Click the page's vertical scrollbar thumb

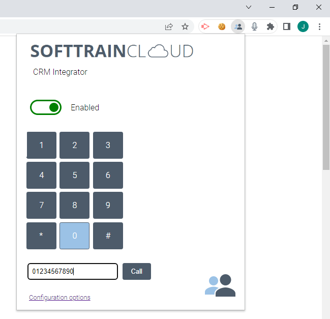[326, 107]
